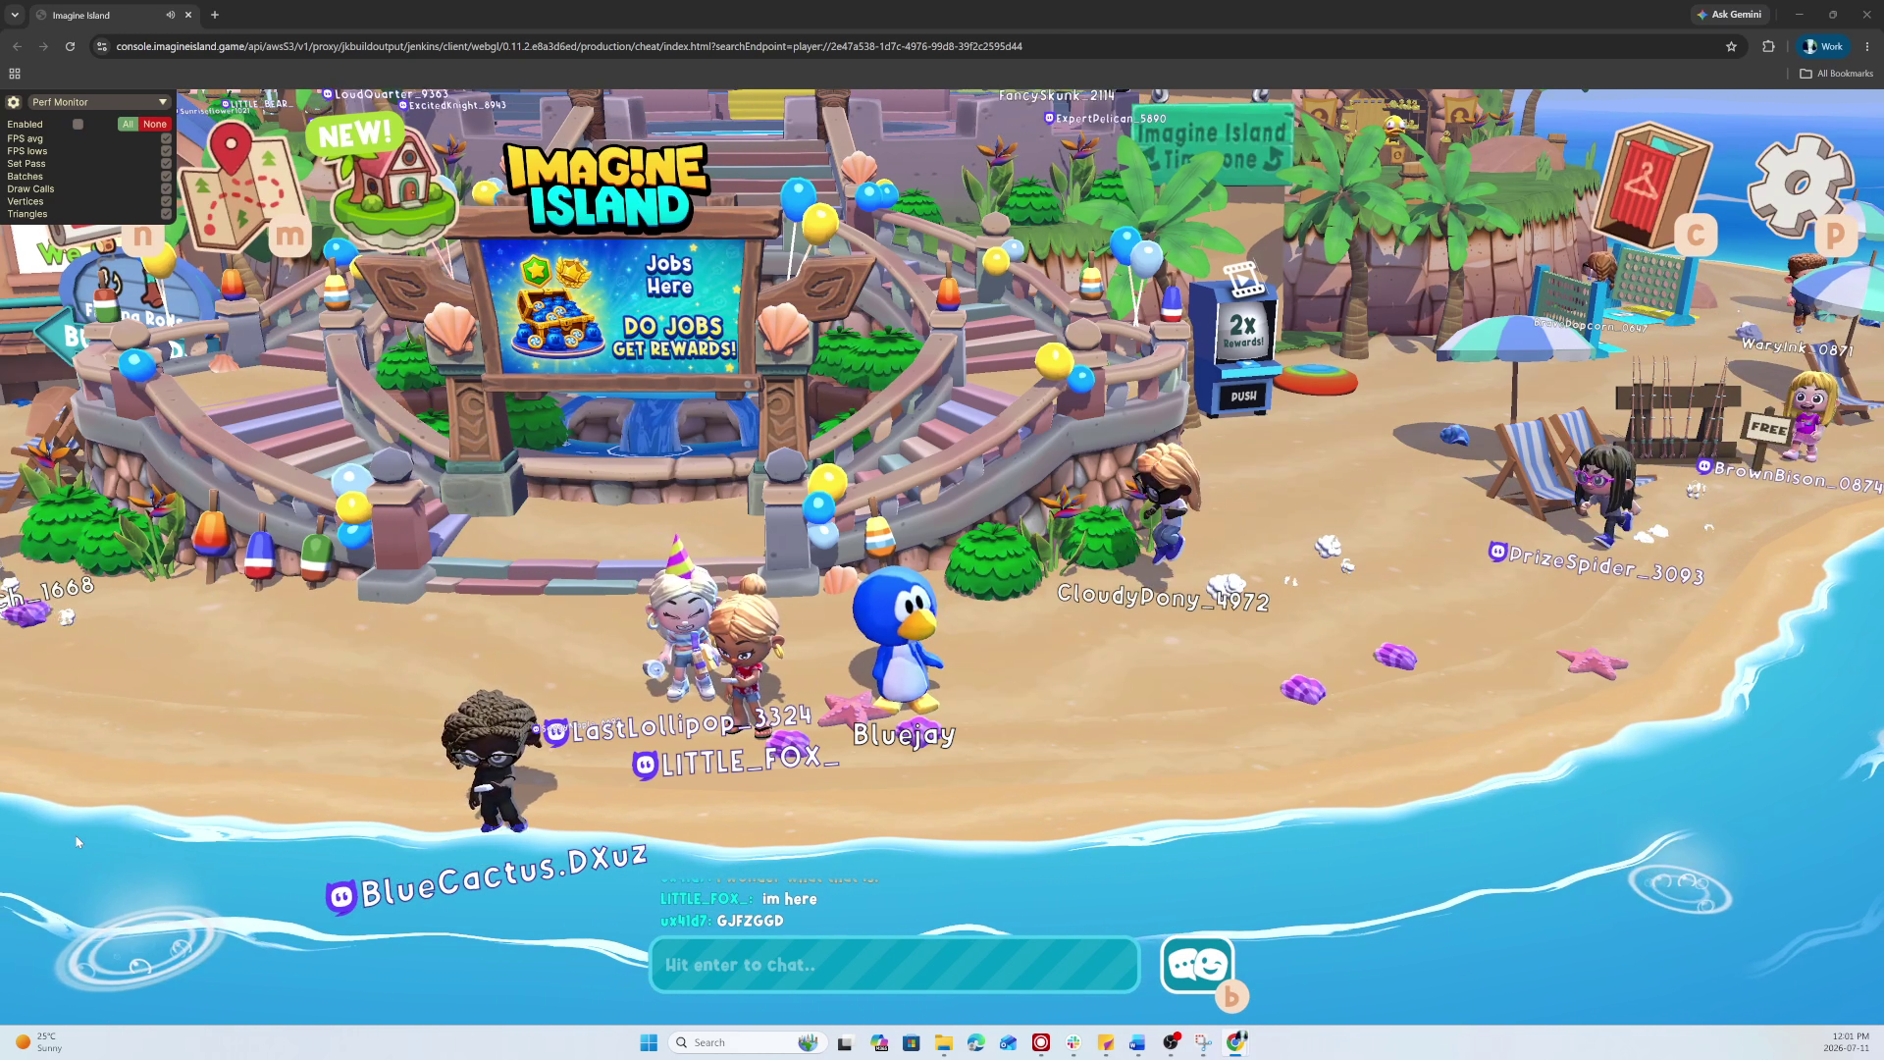Toggle the Vertices checkbox
Image resolution: width=1884 pixels, height=1060 pixels.
point(166,201)
